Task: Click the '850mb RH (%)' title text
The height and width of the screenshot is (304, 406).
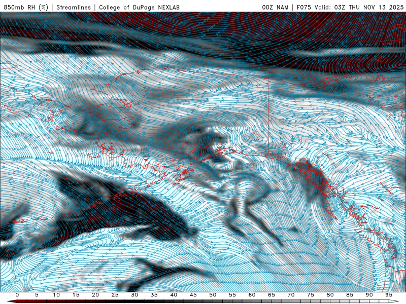Action: pyautogui.click(x=26, y=8)
